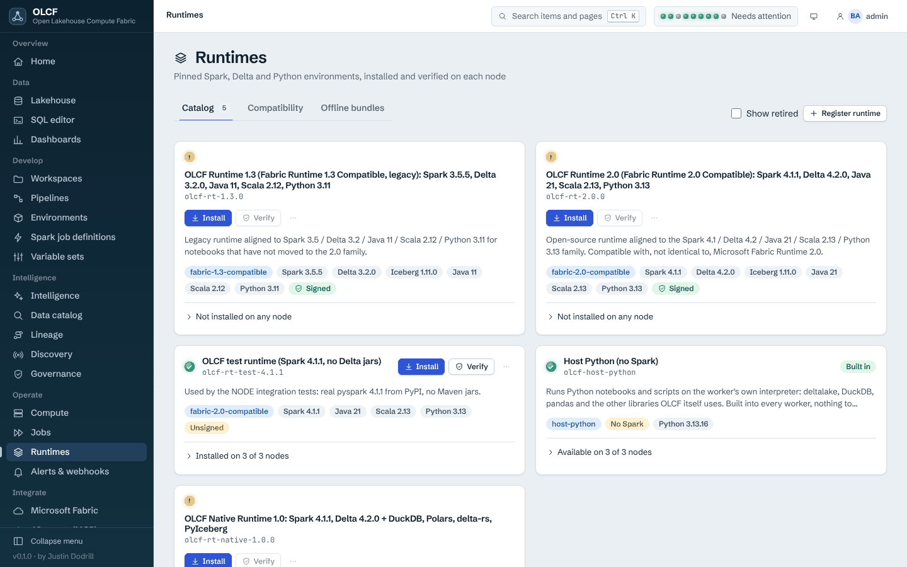Select Runtimes in sidebar

point(76,452)
